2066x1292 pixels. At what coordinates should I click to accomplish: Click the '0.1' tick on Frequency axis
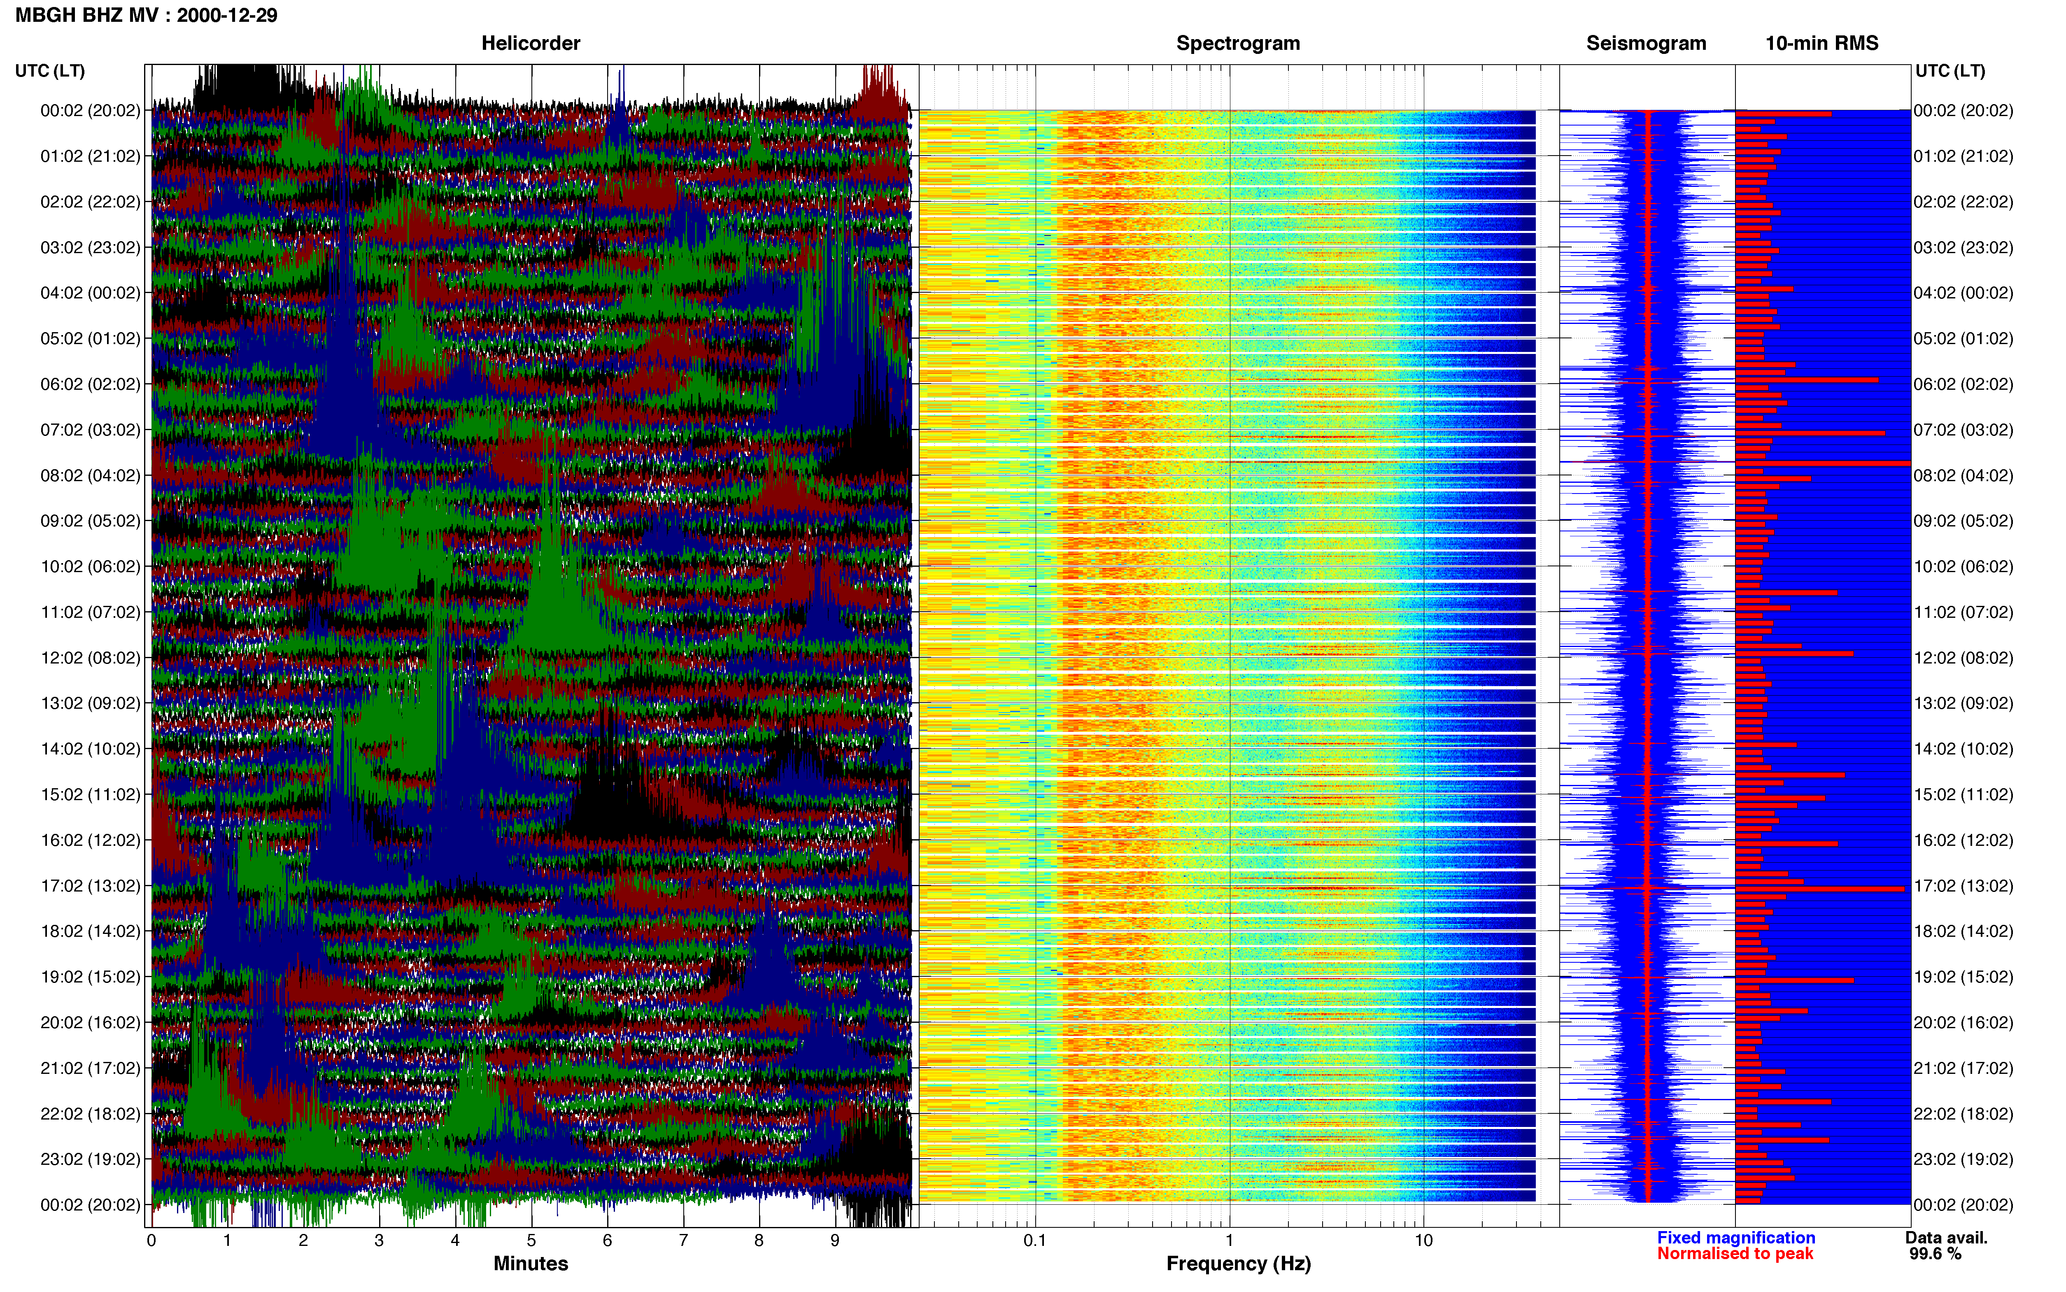1035,1241
